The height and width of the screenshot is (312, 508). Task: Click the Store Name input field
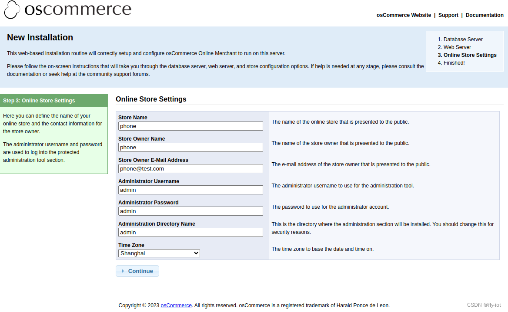(x=190, y=126)
